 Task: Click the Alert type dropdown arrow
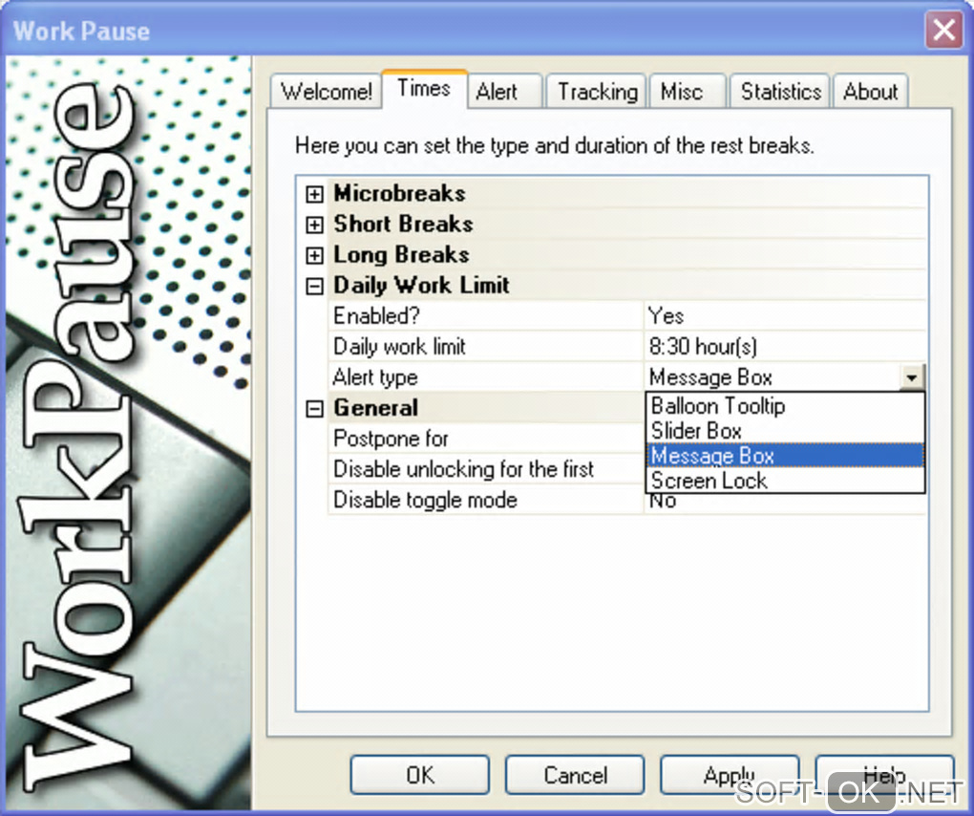(x=912, y=377)
